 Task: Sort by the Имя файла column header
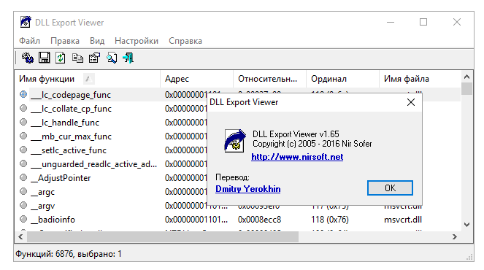click(x=420, y=79)
